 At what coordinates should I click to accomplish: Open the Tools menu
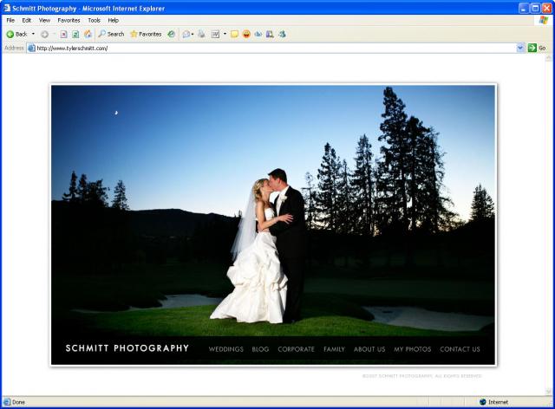94,20
